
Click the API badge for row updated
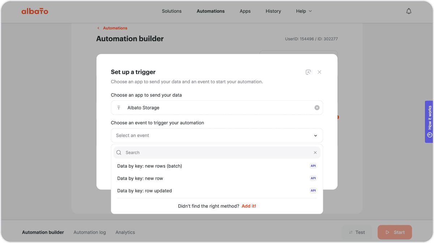313,191
